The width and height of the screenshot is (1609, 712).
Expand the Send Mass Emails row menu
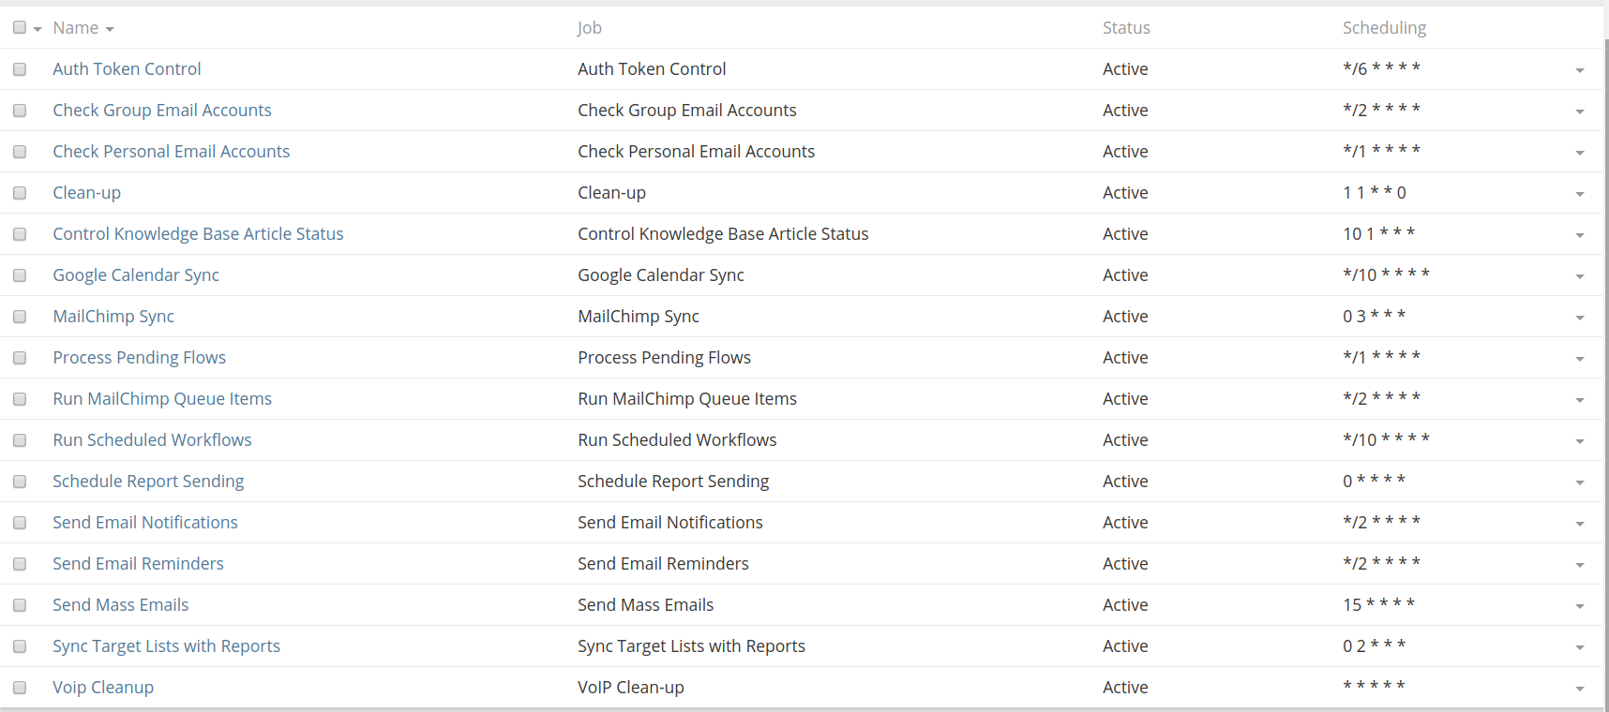tap(1579, 606)
